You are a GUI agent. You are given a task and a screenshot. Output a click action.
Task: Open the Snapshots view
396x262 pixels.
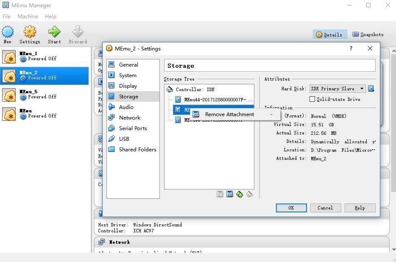click(x=368, y=35)
